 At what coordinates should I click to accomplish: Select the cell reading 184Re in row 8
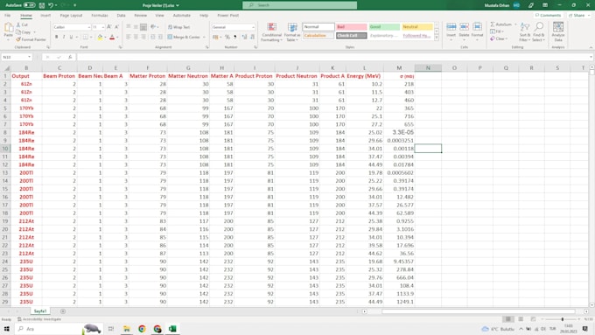click(26, 132)
